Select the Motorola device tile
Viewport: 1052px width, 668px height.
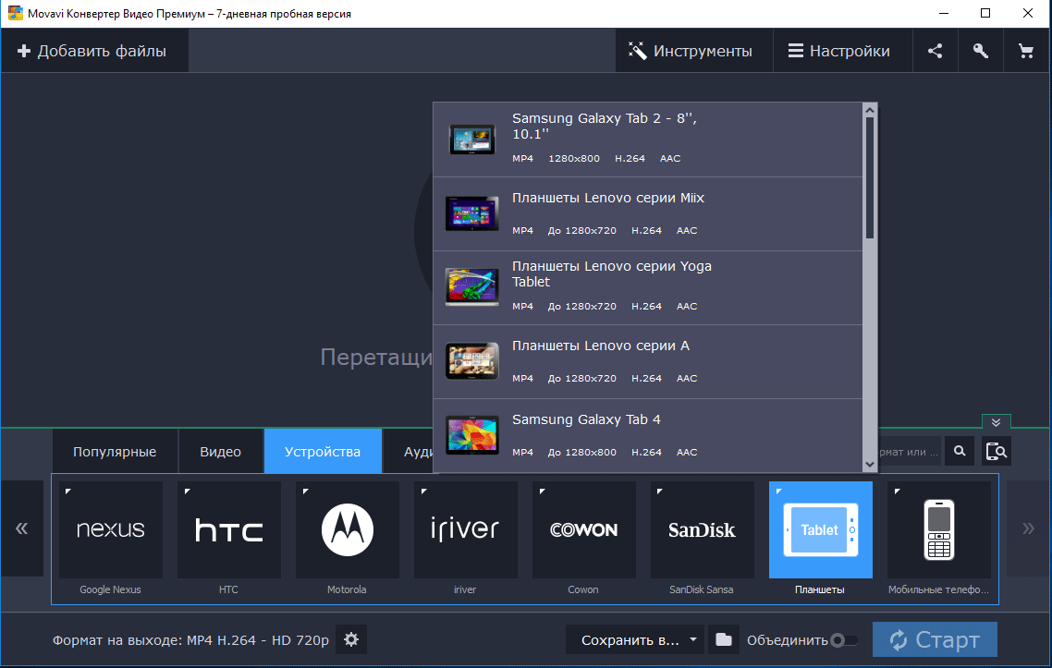[x=347, y=529]
